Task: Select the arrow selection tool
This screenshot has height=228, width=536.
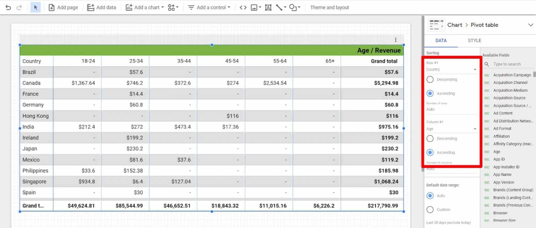Action: (36, 7)
